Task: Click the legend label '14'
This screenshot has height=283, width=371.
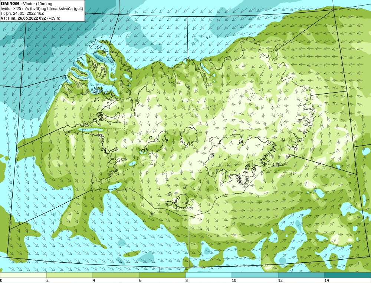Action: tap(327, 280)
